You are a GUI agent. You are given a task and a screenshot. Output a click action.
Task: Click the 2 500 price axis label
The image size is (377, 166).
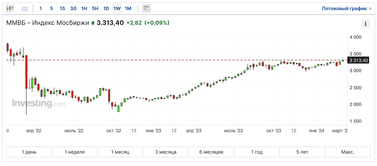point(356,88)
